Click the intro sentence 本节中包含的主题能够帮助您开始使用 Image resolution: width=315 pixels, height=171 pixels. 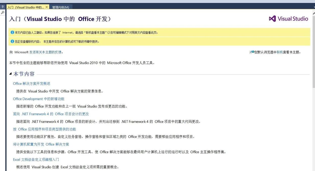(x=82, y=63)
